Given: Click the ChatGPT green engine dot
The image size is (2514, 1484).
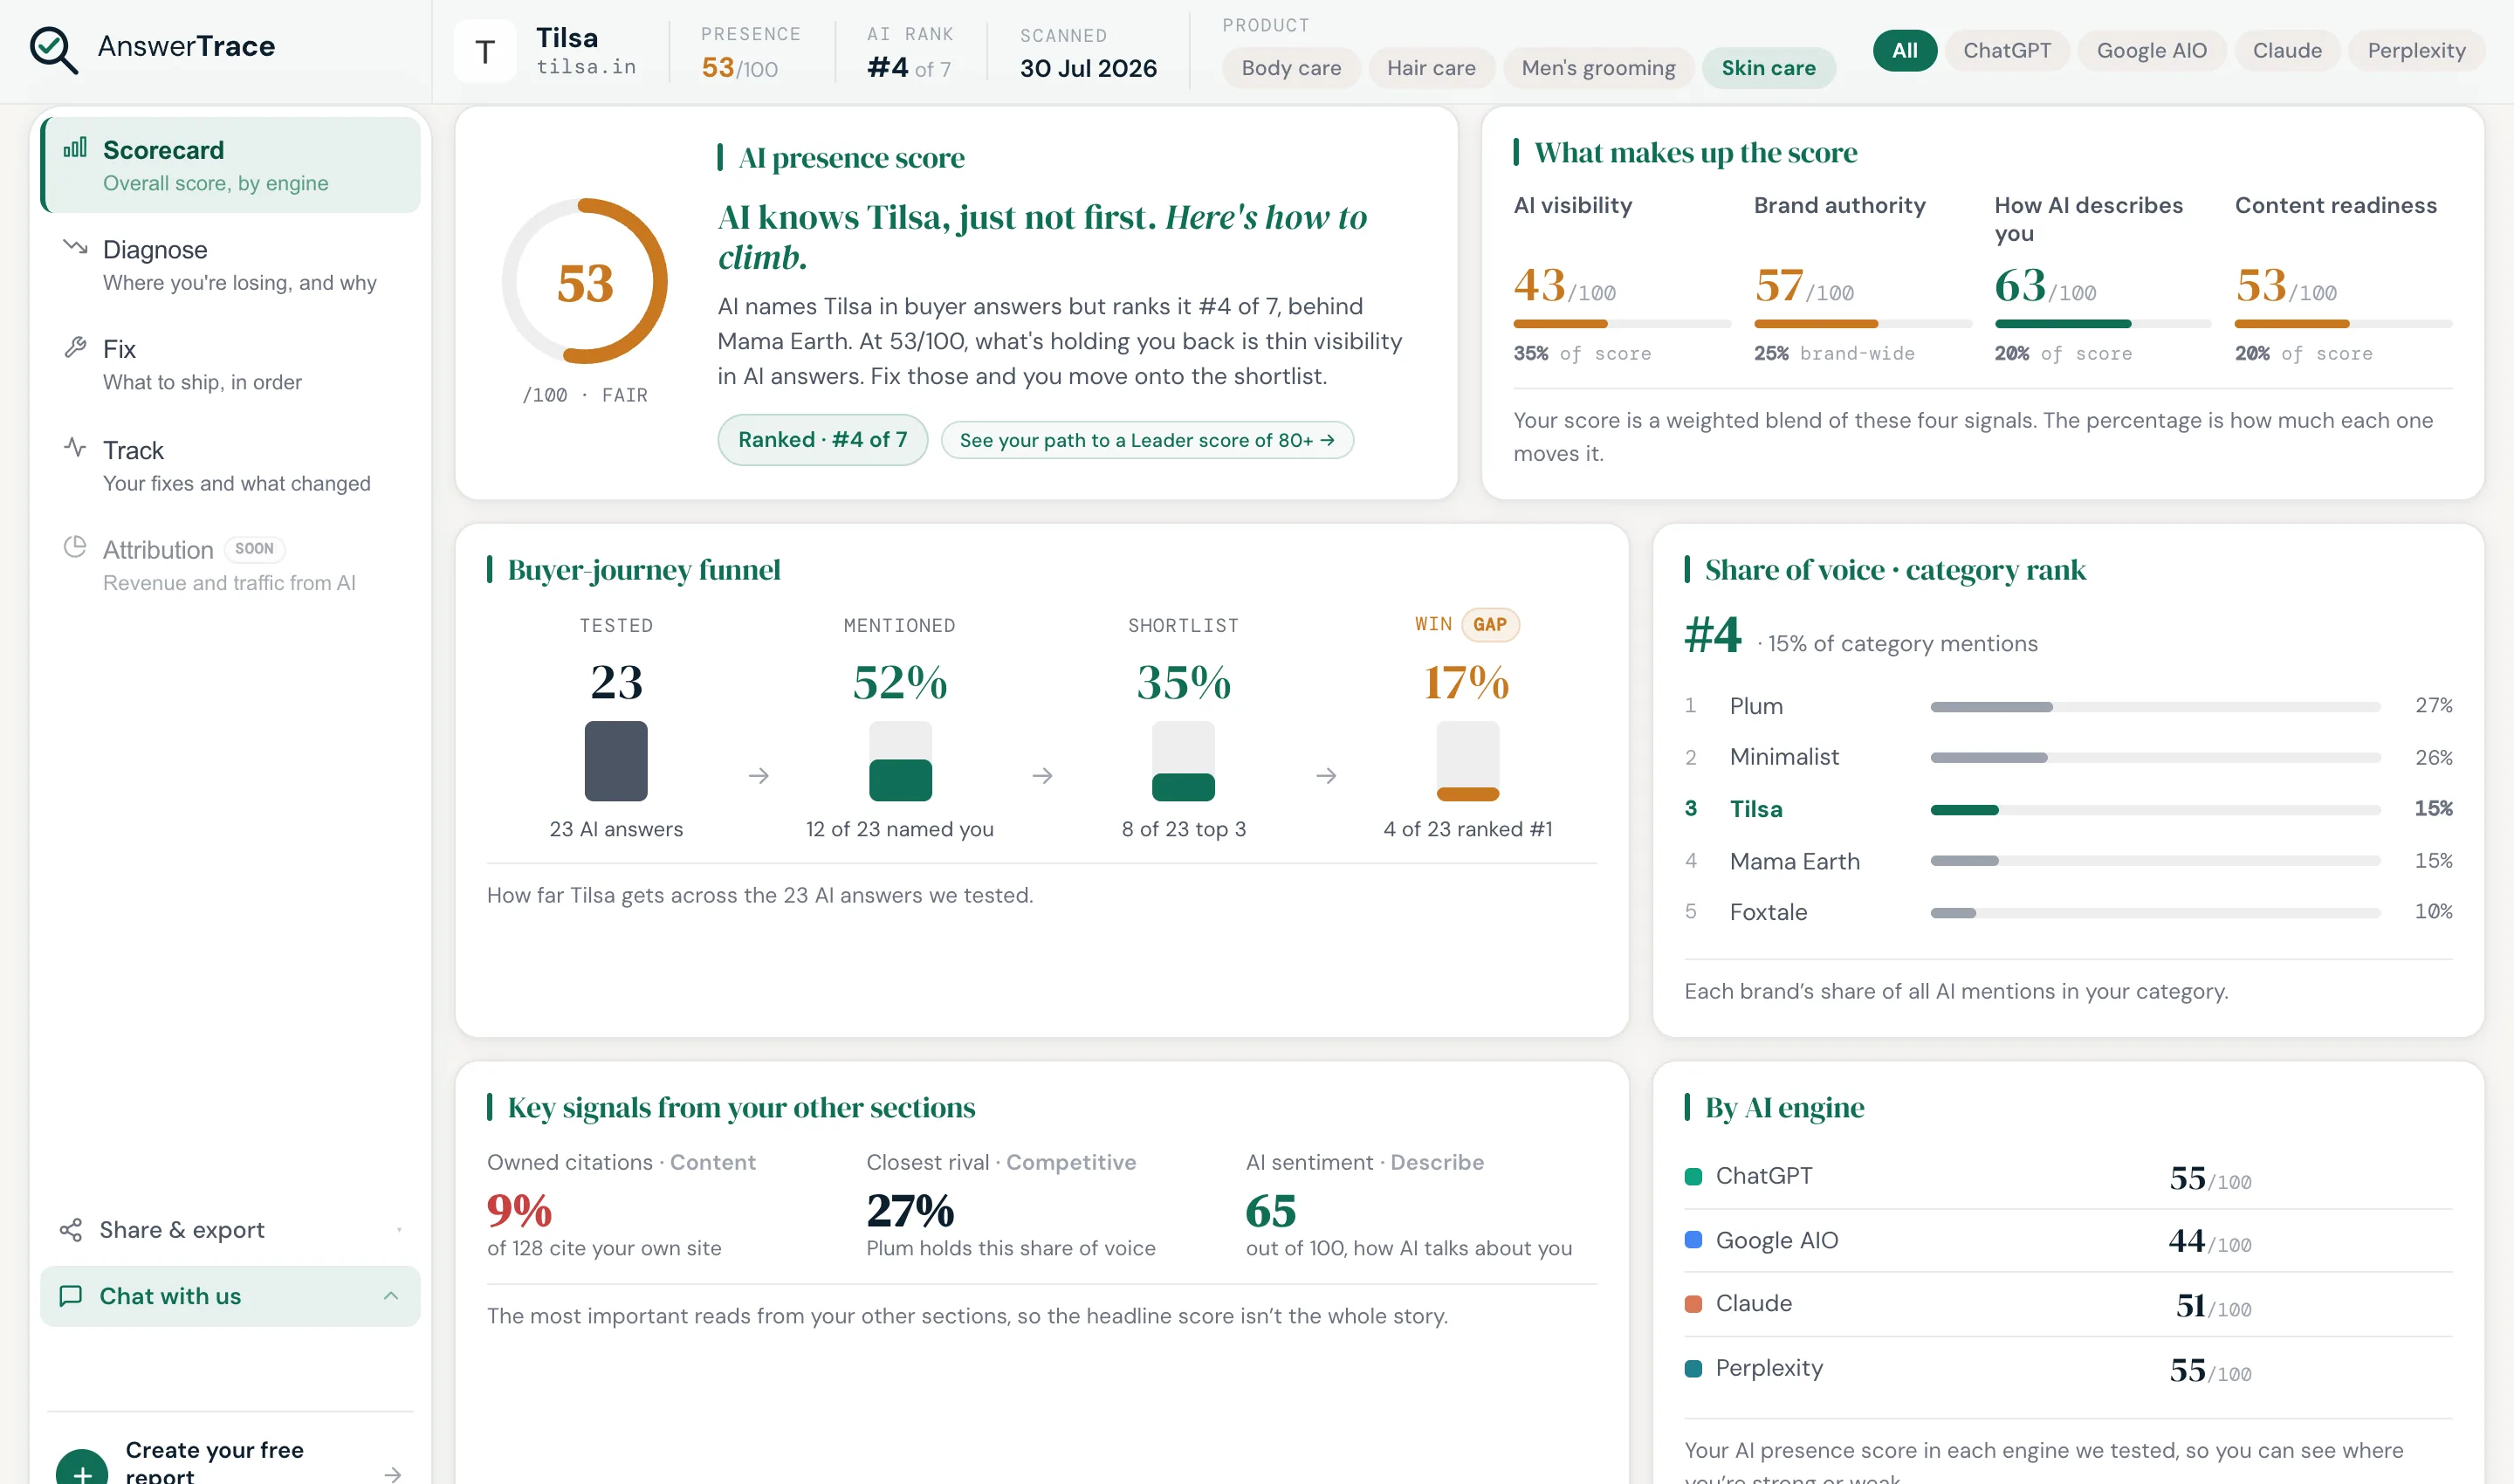Looking at the screenshot, I should (x=1693, y=1176).
